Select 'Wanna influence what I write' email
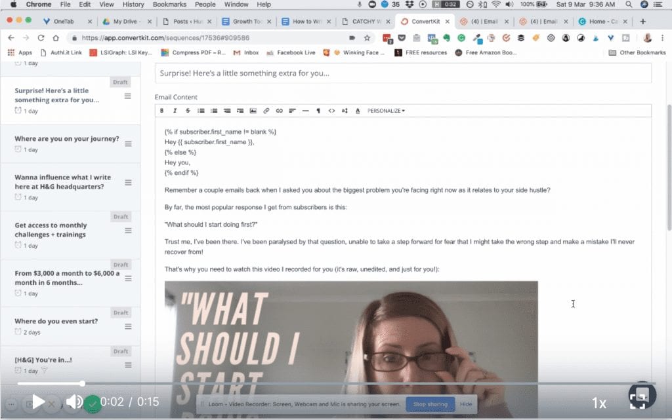The image size is (672, 420). tap(71, 187)
